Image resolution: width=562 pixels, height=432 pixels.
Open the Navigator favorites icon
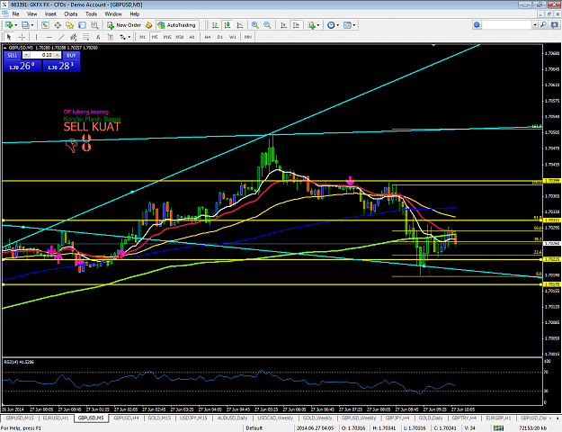(x=69, y=25)
